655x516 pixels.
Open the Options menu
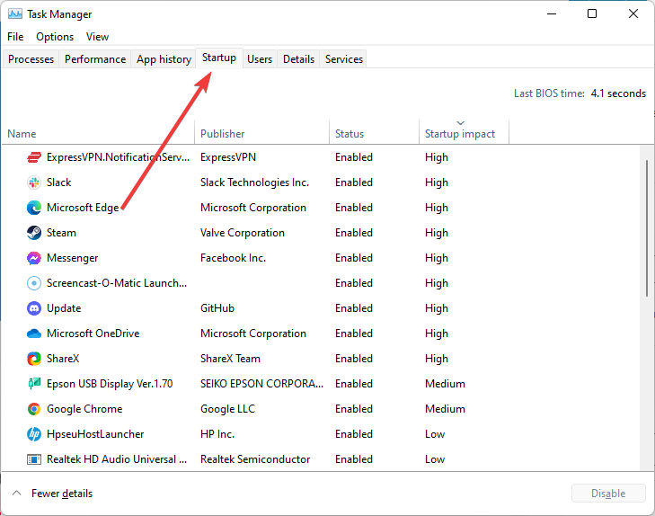click(55, 37)
